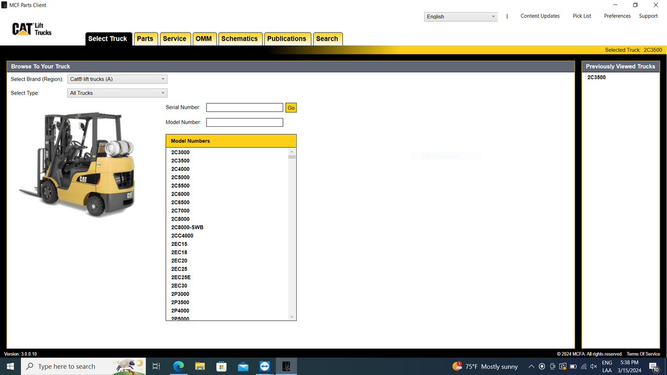Launch Microsoft Store from the taskbar

[221, 366]
